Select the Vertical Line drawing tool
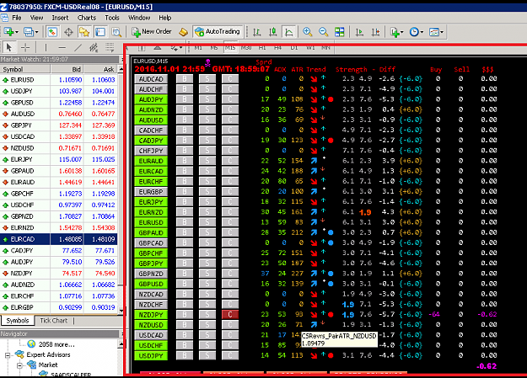 46,47
